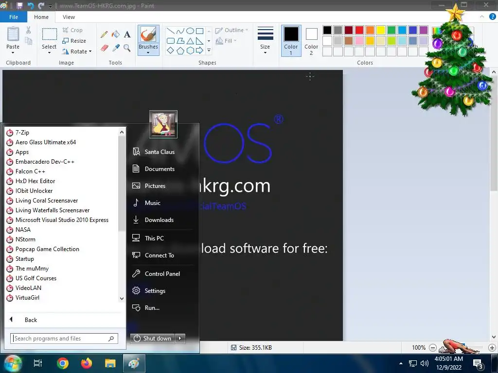
Task: Select the Color 2 button
Action: coord(311,41)
